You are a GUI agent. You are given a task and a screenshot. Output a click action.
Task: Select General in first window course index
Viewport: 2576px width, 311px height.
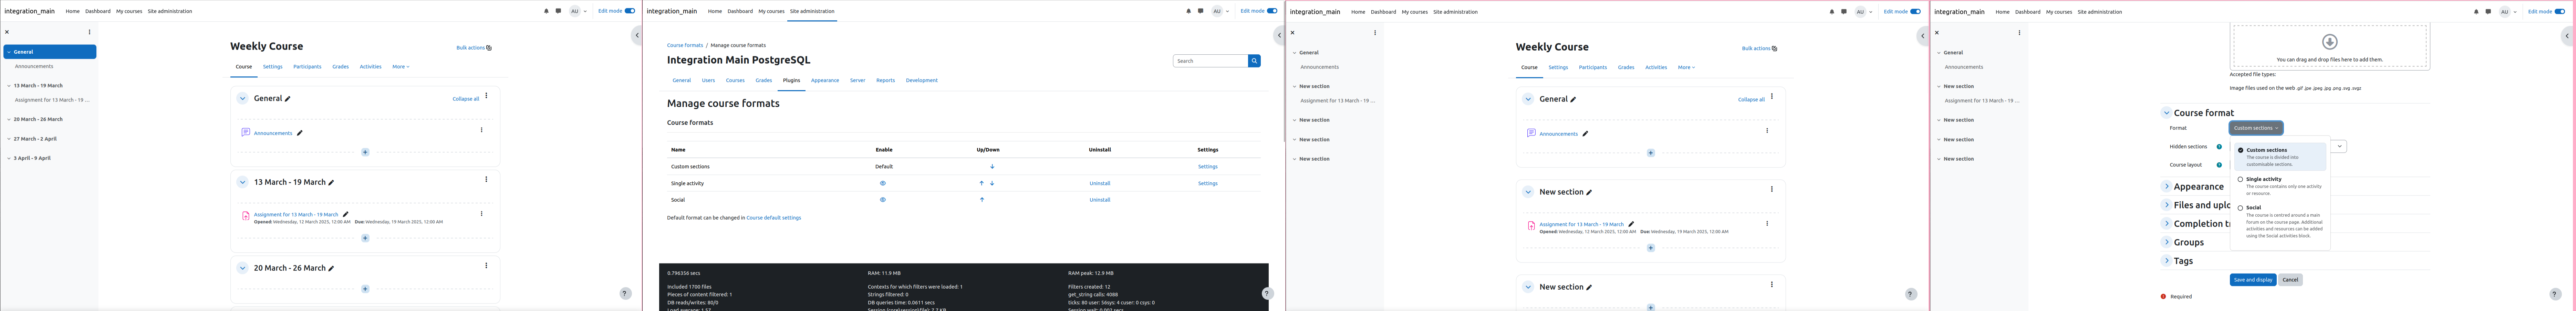coord(50,52)
